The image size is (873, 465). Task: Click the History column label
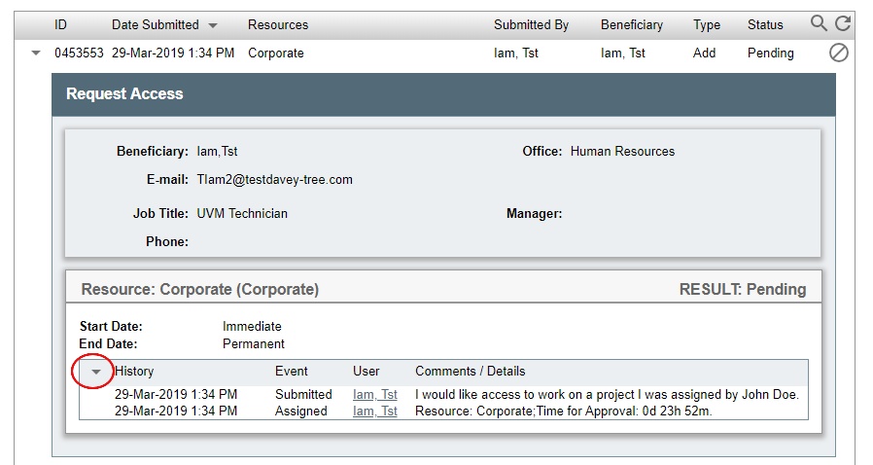[x=134, y=372]
